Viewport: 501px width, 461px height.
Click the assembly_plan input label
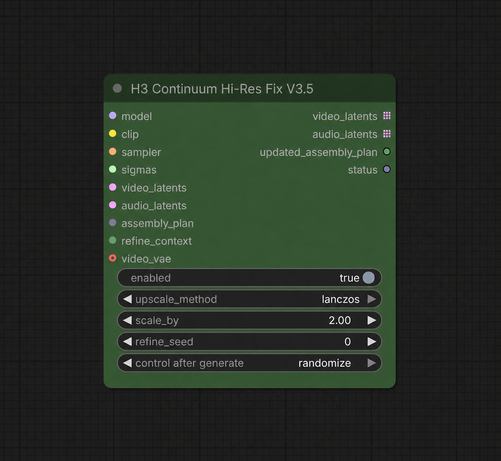(x=157, y=224)
